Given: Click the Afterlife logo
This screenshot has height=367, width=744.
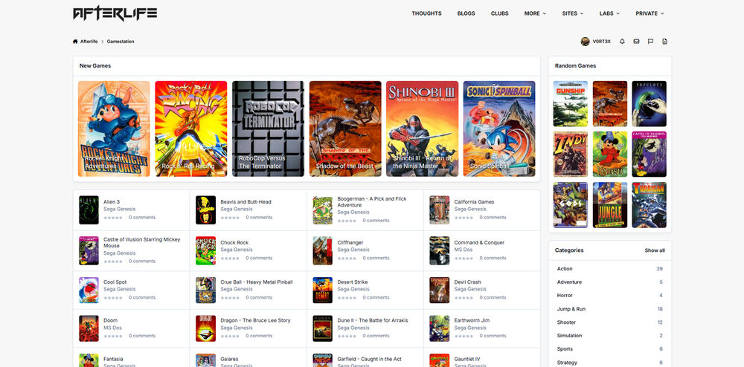Looking at the screenshot, I should coord(115,13).
